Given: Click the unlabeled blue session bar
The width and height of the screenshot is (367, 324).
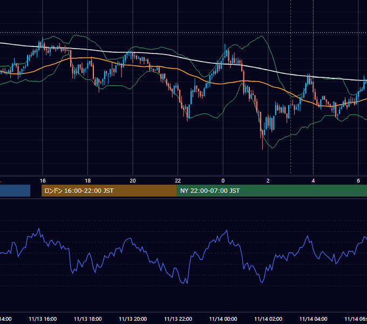Looking at the screenshot, I should (15, 191).
